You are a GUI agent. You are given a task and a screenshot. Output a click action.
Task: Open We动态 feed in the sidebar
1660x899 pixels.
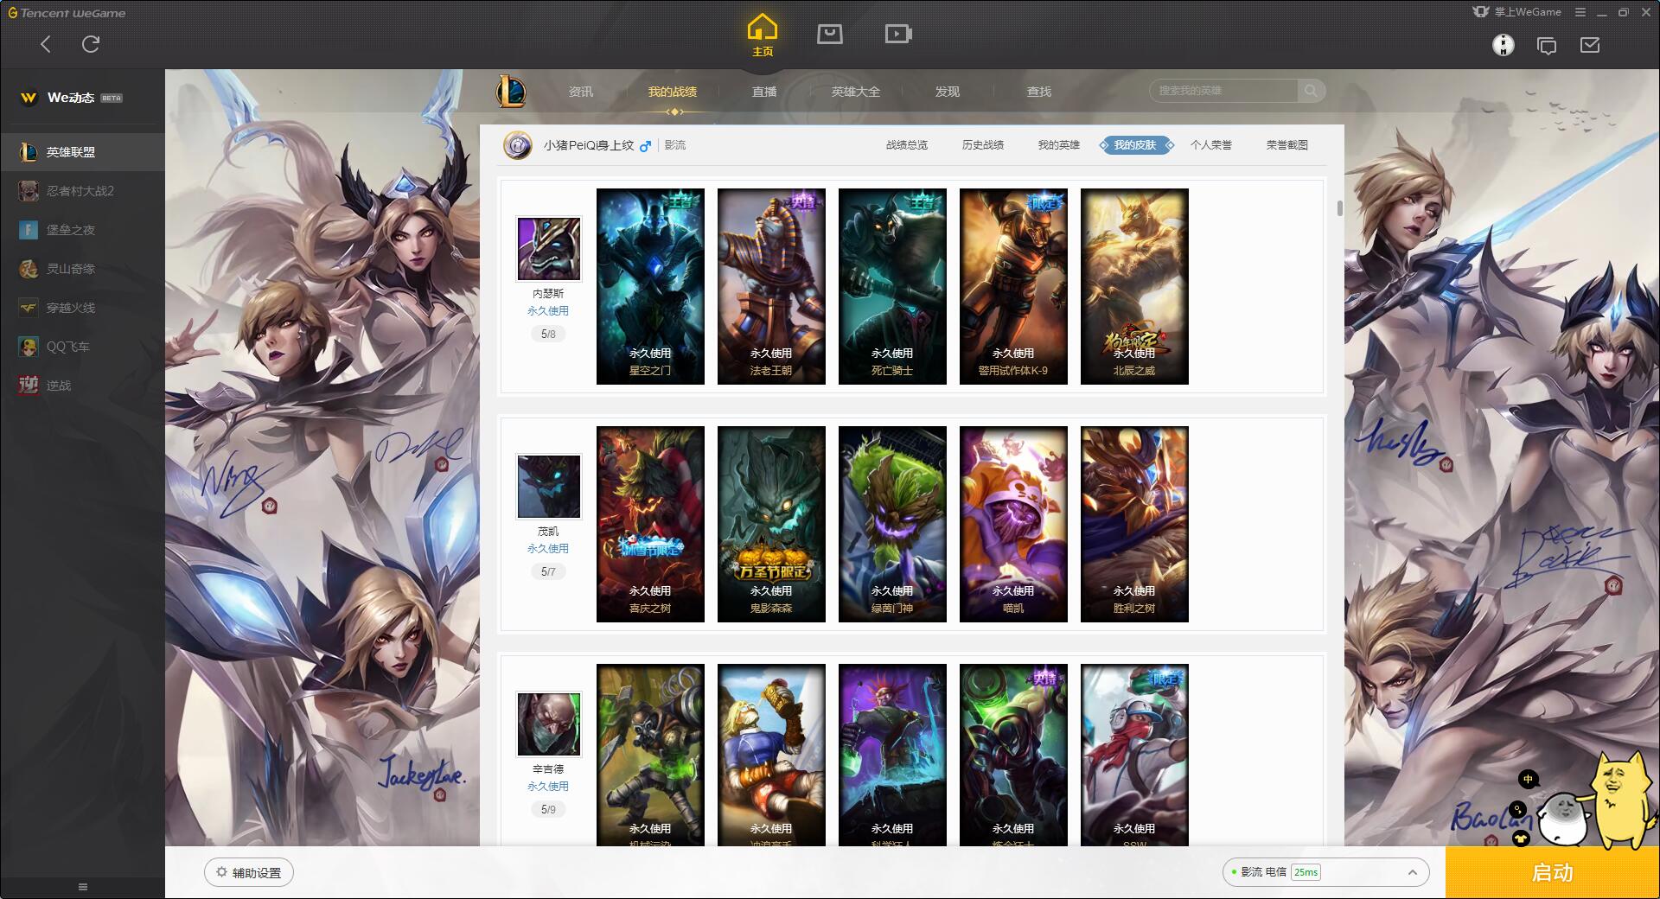click(72, 98)
